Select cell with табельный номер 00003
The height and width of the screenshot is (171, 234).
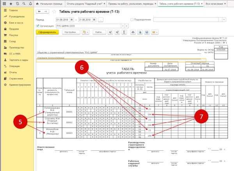point(69,133)
